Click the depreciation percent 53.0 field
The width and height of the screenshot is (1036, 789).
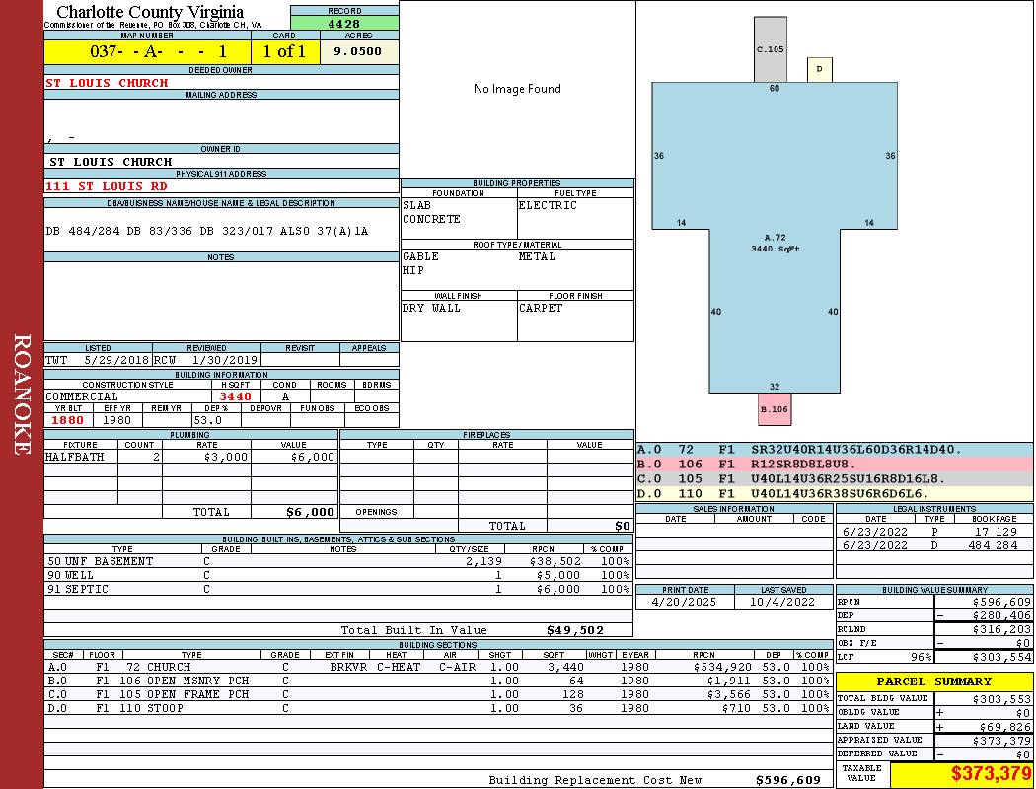[216, 420]
